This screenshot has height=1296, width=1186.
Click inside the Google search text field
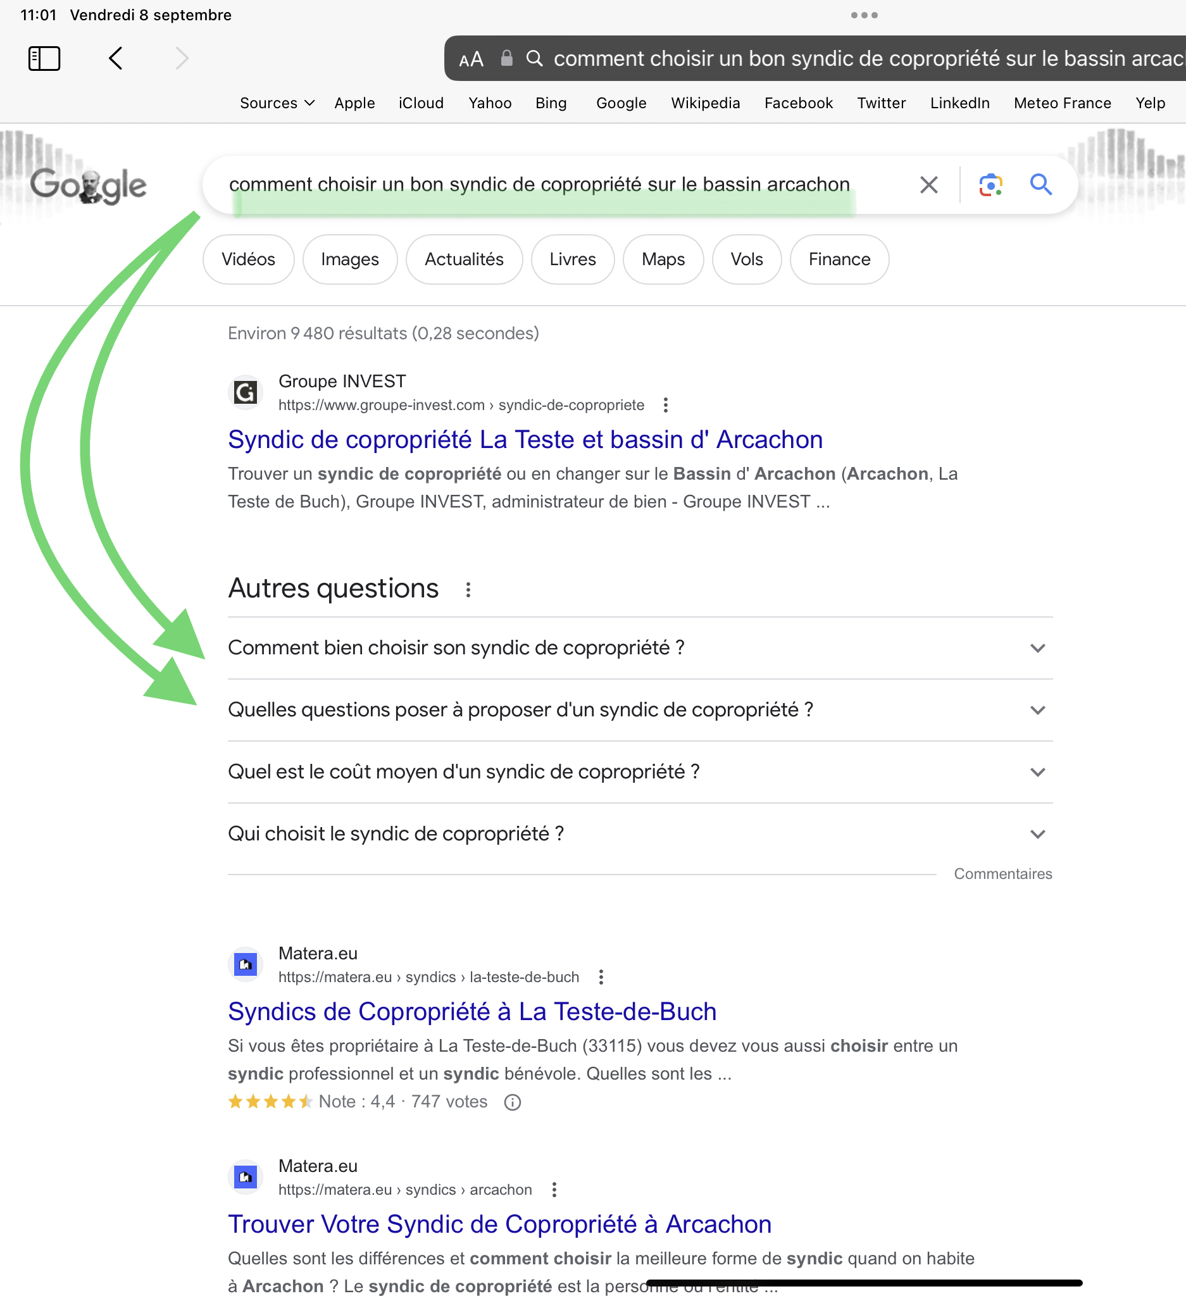[539, 185]
